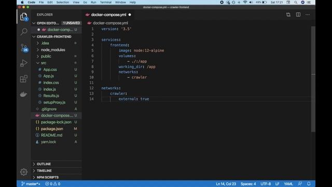Split the editor to the right
Viewport: 332px width, 187px height.
[x=298, y=15]
